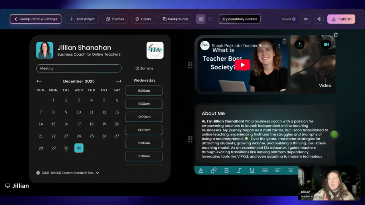Go to the next month with the right arrow
The height and width of the screenshot is (205, 365).
(x=119, y=81)
